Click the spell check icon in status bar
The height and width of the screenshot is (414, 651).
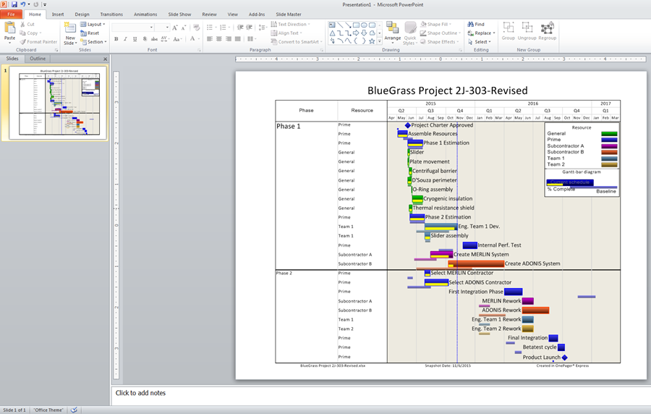click(x=74, y=410)
